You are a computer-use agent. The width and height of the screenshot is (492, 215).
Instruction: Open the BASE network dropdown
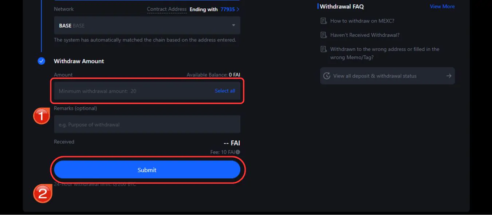point(147,25)
